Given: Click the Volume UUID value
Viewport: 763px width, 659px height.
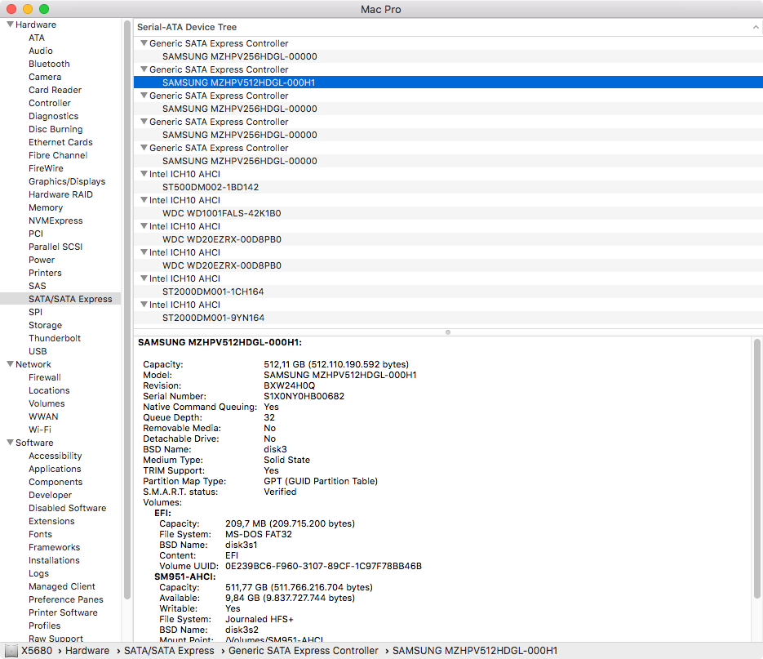Looking at the screenshot, I should (323, 566).
